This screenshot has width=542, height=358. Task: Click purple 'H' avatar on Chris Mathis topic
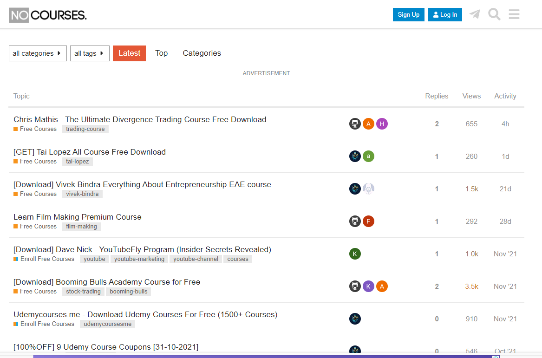(382, 124)
